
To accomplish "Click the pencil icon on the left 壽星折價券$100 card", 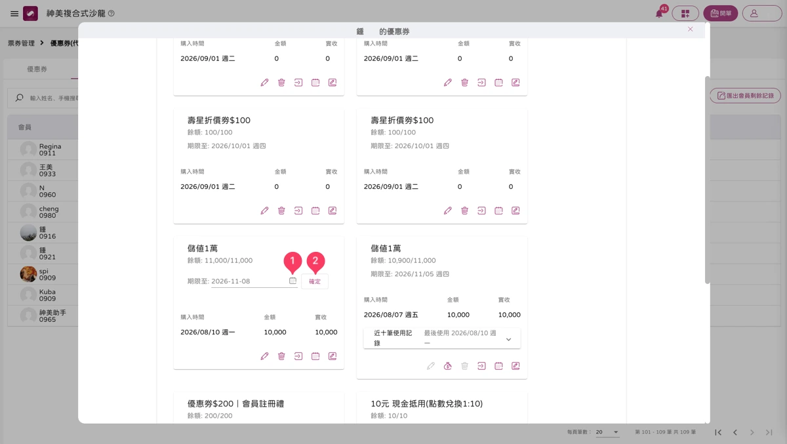I will tap(264, 211).
